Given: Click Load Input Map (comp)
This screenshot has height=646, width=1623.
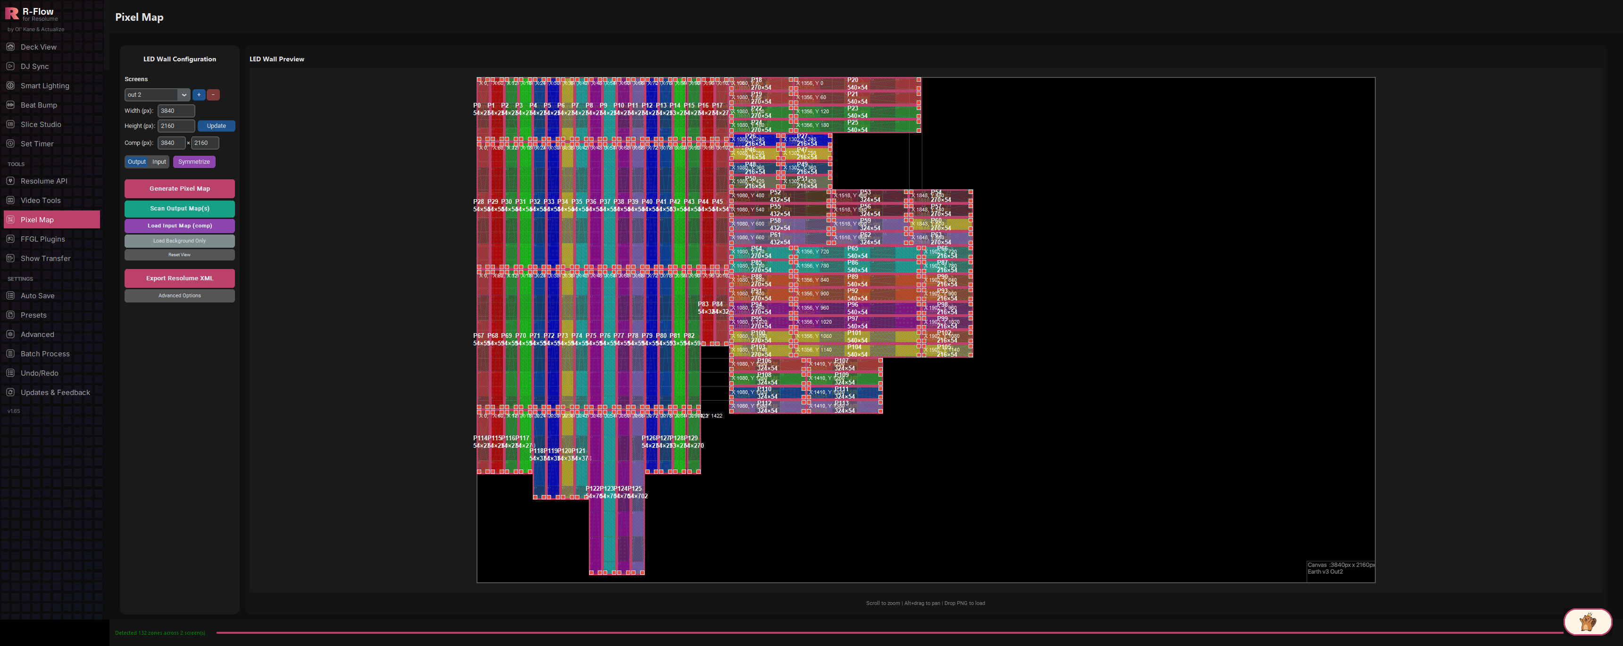Looking at the screenshot, I should (180, 226).
